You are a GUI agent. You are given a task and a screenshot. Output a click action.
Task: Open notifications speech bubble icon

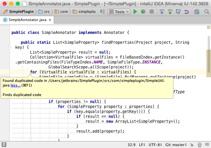click(207, 145)
